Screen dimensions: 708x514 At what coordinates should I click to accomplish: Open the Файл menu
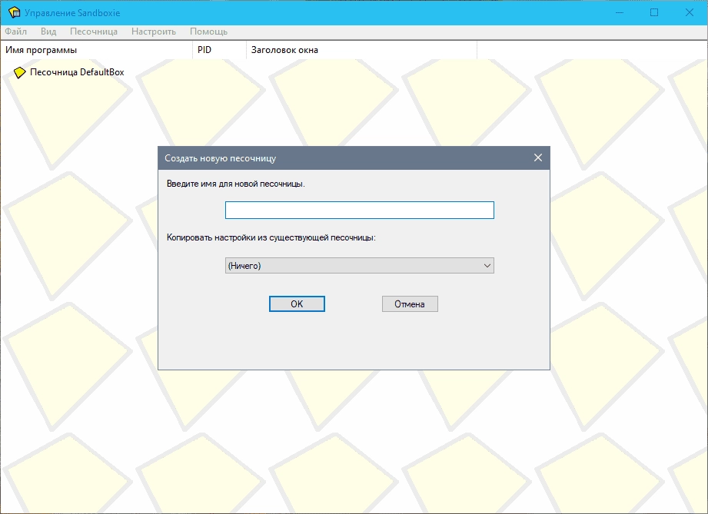[16, 32]
